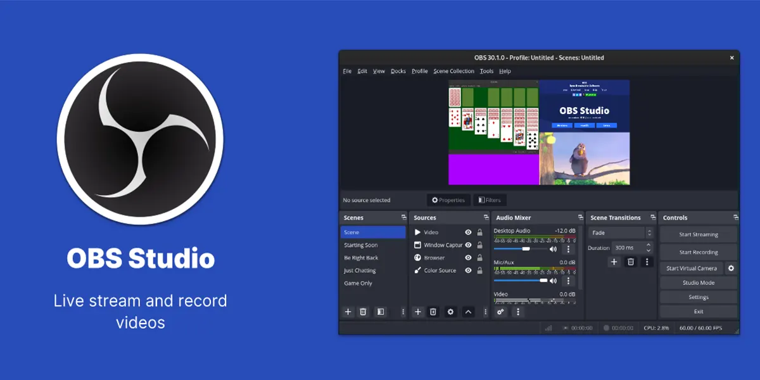Remove transition with Scene Transitions trash icon
The height and width of the screenshot is (380, 760).
pos(631,262)
